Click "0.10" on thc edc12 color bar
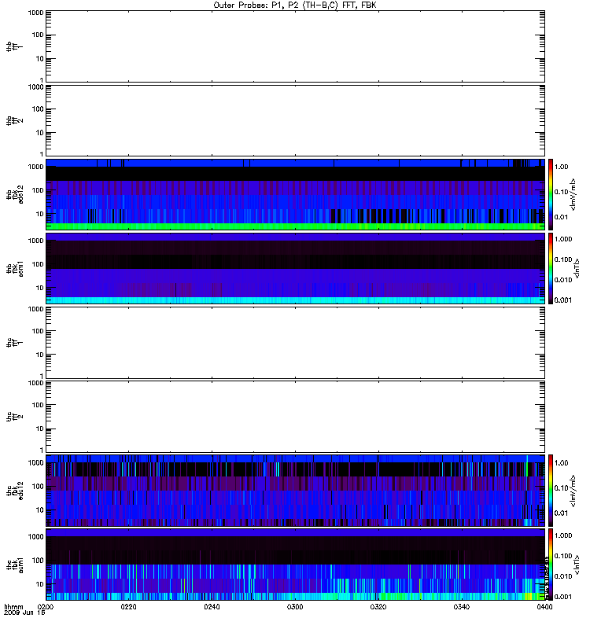590x629 pixels. pos(561,488)
